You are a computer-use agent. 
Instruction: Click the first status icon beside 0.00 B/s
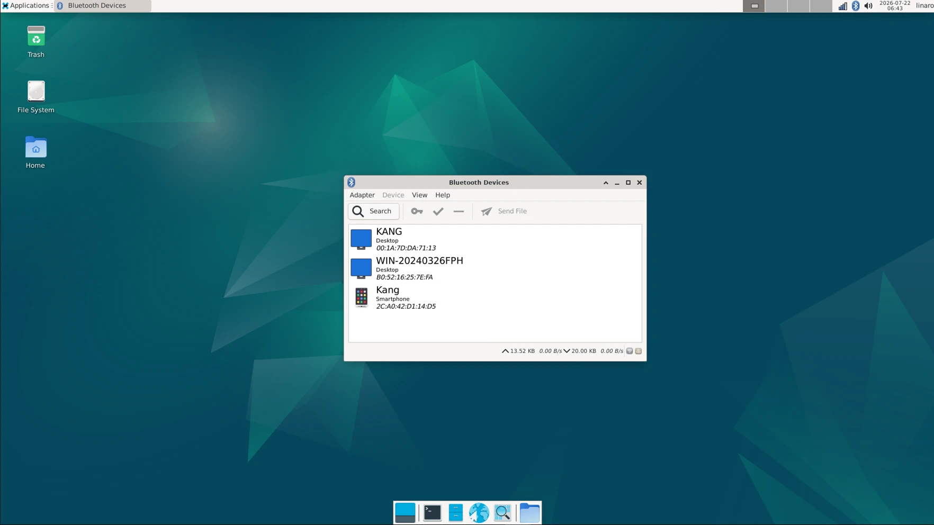pos(630,351)
